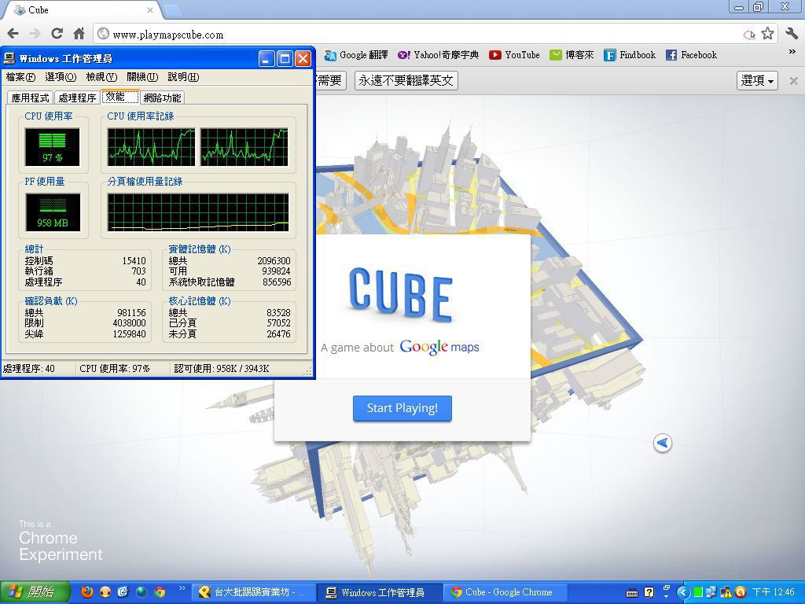Click the orange face quick launch icon

(x=105, y=592)
